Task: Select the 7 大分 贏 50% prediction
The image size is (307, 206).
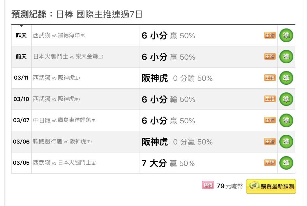Action: pos(168,163)
